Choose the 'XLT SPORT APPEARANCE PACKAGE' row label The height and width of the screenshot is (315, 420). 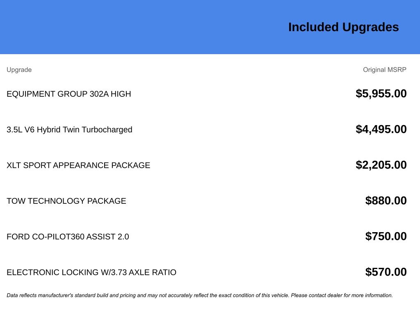click(x=78, y=165)
